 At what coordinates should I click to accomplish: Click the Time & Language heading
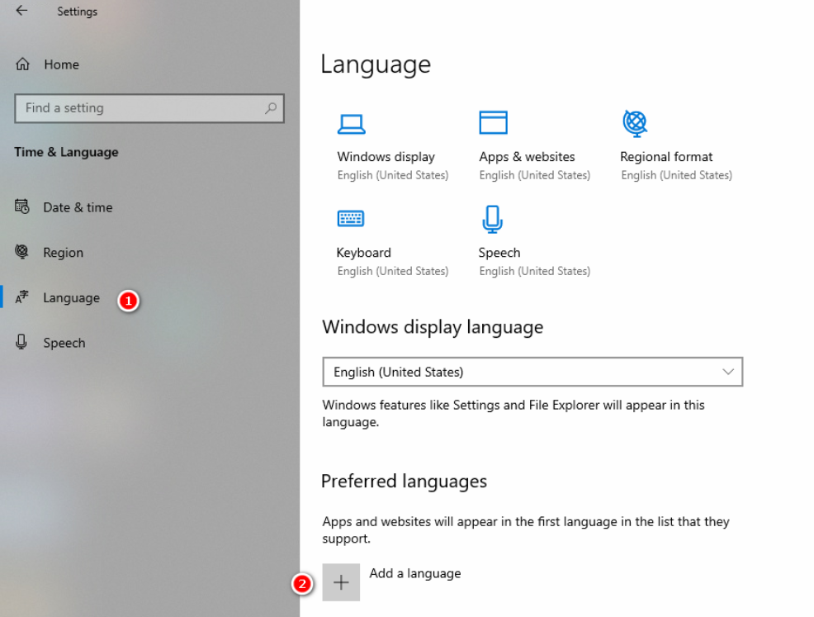click(x=66, y=152)
